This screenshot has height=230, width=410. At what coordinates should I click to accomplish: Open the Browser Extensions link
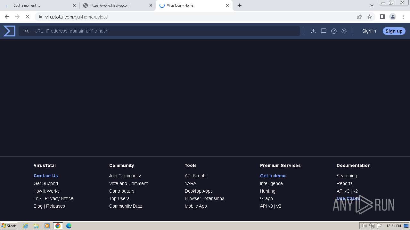click(x=204, y=198)
